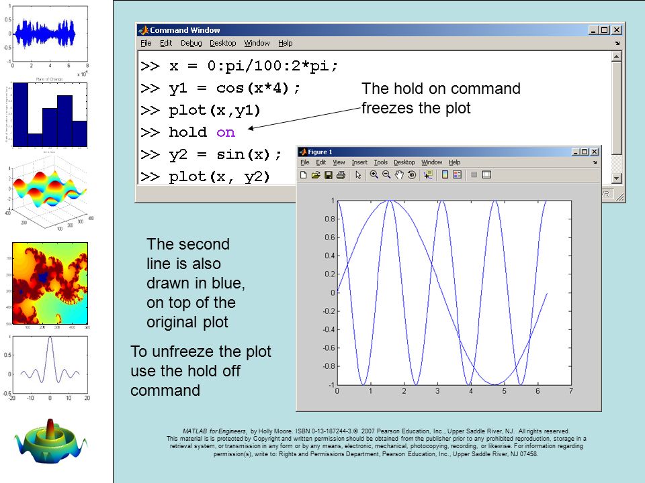Open Debug menu in Command Window

(191, 43)
